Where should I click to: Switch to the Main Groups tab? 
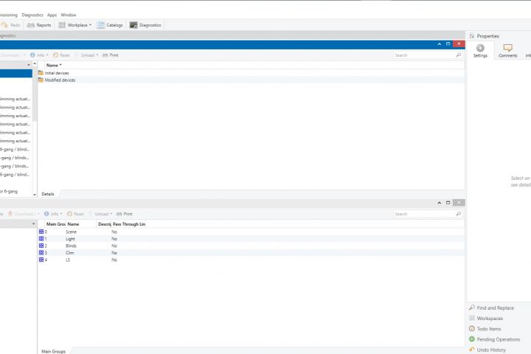[x=54, y=351]
